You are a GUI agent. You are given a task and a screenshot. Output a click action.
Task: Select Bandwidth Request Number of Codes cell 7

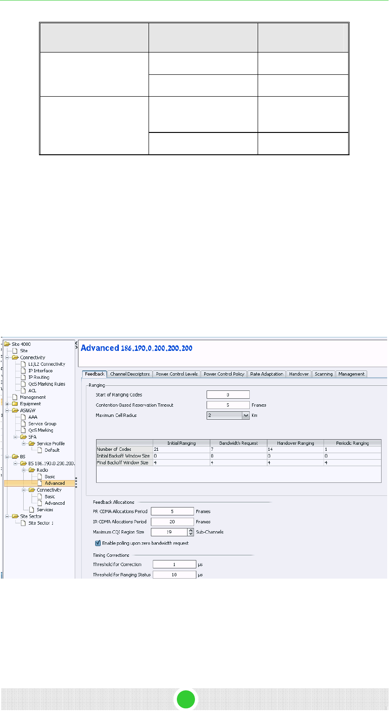click(x=239, y=449)
